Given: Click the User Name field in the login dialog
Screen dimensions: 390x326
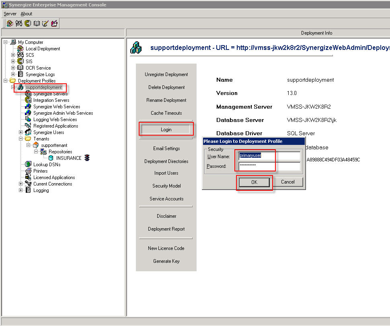Looking at the screenshot, I should click(269, 156).
